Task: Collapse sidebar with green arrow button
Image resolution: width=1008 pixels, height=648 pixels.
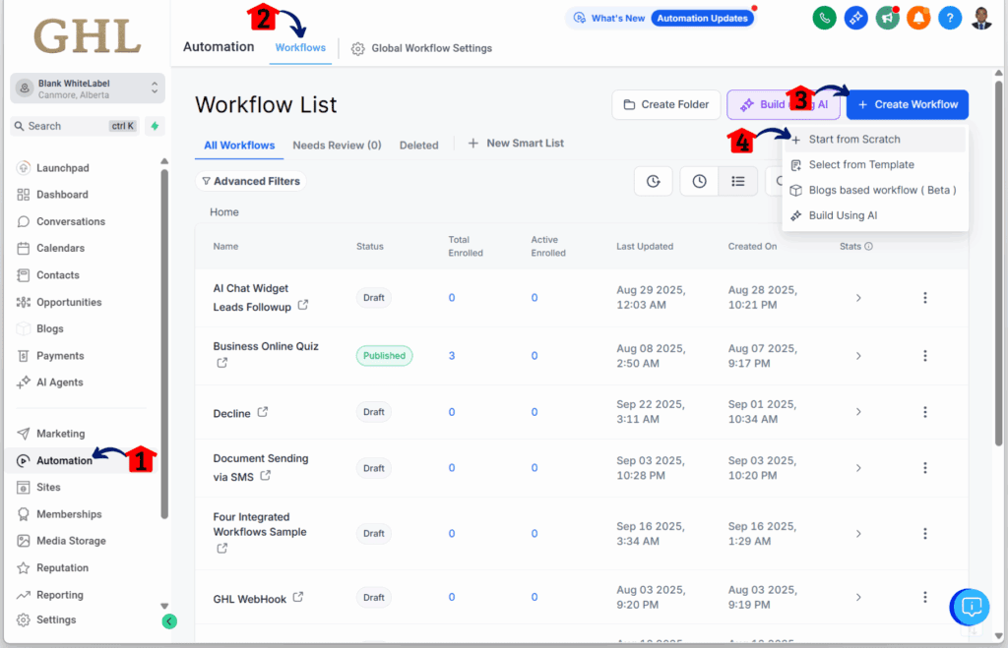Action: click(x=169, y=621)
